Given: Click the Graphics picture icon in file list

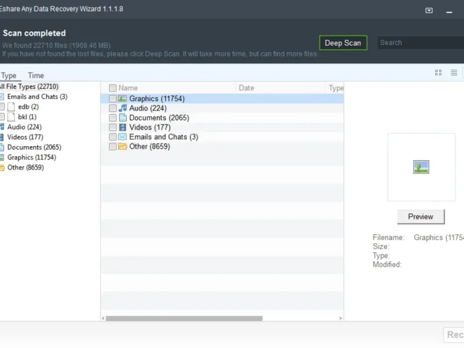Looking at the screenshot, I should [122, 99].
